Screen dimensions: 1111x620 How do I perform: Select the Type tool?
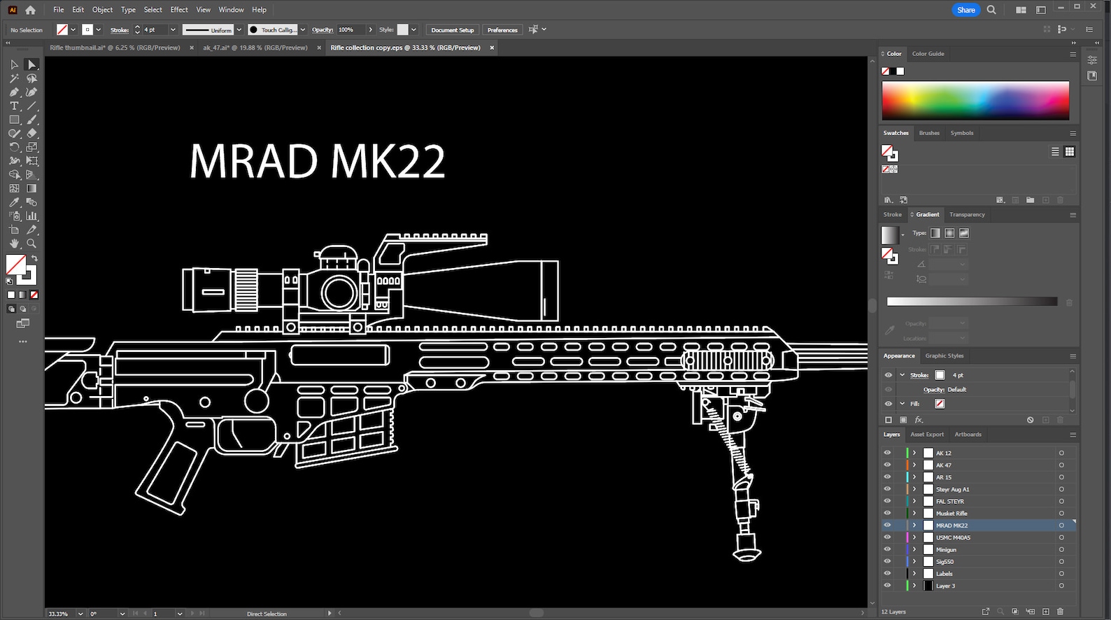[14, 106]
